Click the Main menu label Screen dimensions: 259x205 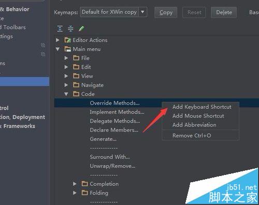[87, 49]
